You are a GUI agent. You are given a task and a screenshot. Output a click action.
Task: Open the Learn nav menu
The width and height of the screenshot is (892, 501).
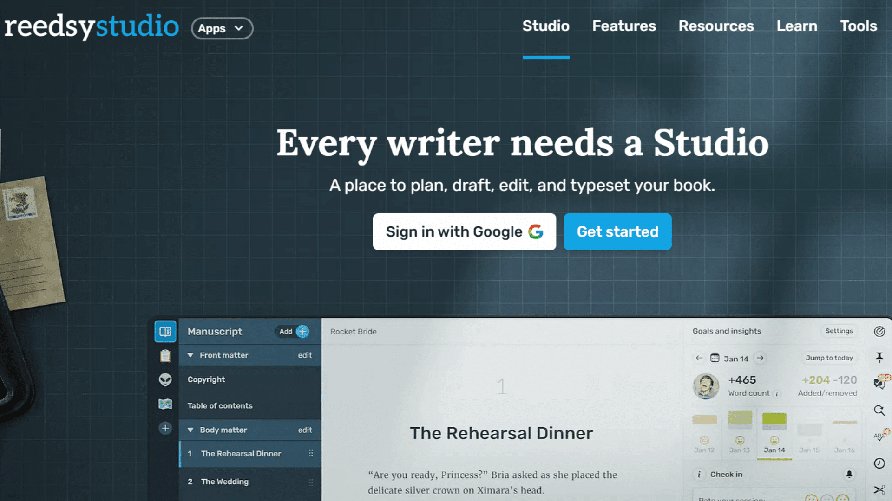797,26
